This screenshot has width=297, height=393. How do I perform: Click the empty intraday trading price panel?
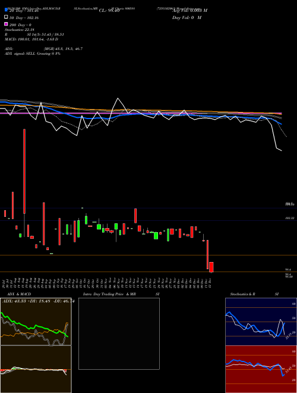tap(119, 333)
